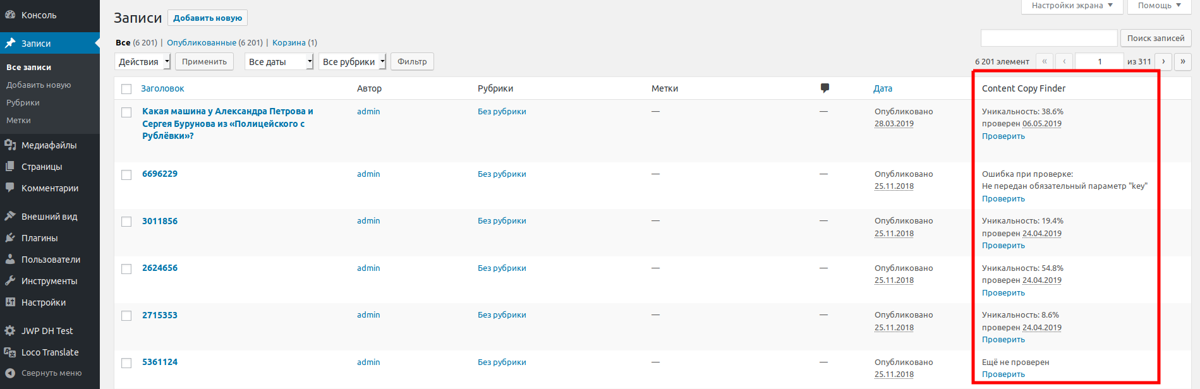Image resolution: width=1200 pixels, height=389 pixels.
Task: Click Проверить for post 6696229
Action: tap(1003, 198)
